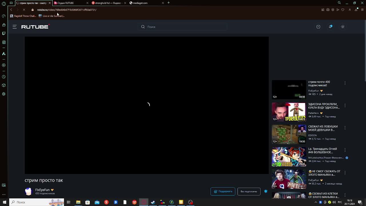Screen dimensions: 366x206
Task: Open 'Live or die Survival' bookmark
Action: 52,16
